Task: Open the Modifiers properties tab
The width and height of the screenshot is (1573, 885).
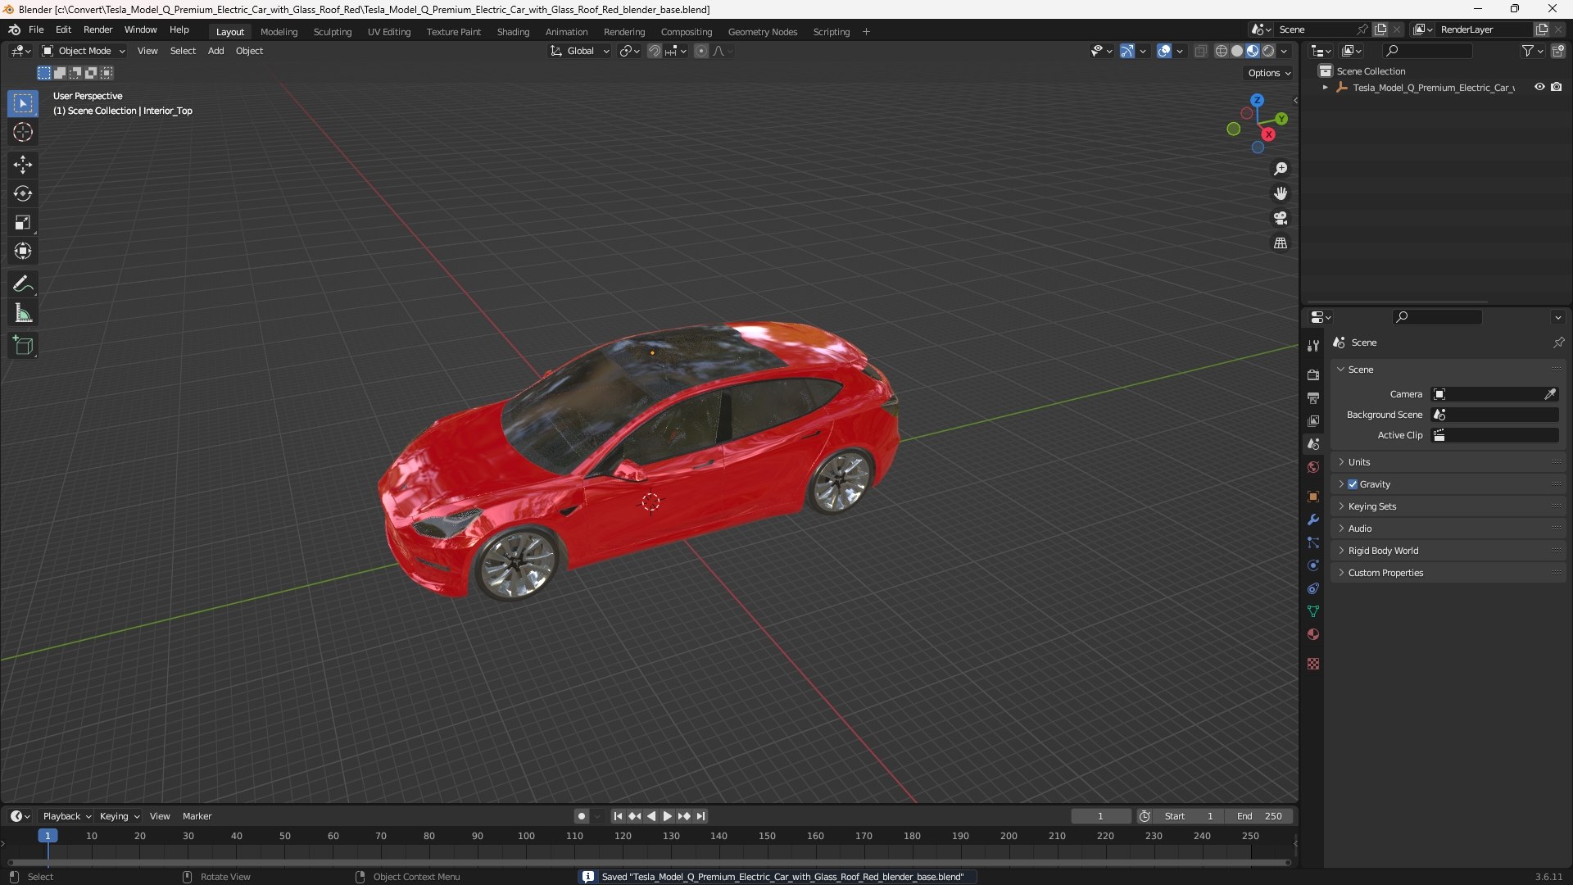Action: coord(1313,520)
